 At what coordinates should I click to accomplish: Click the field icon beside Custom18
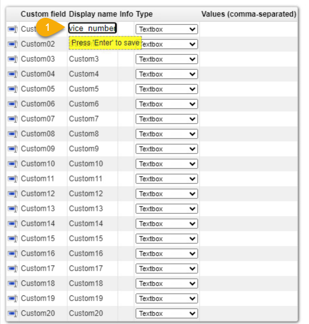pyautogui.click(x=13, y=283)
